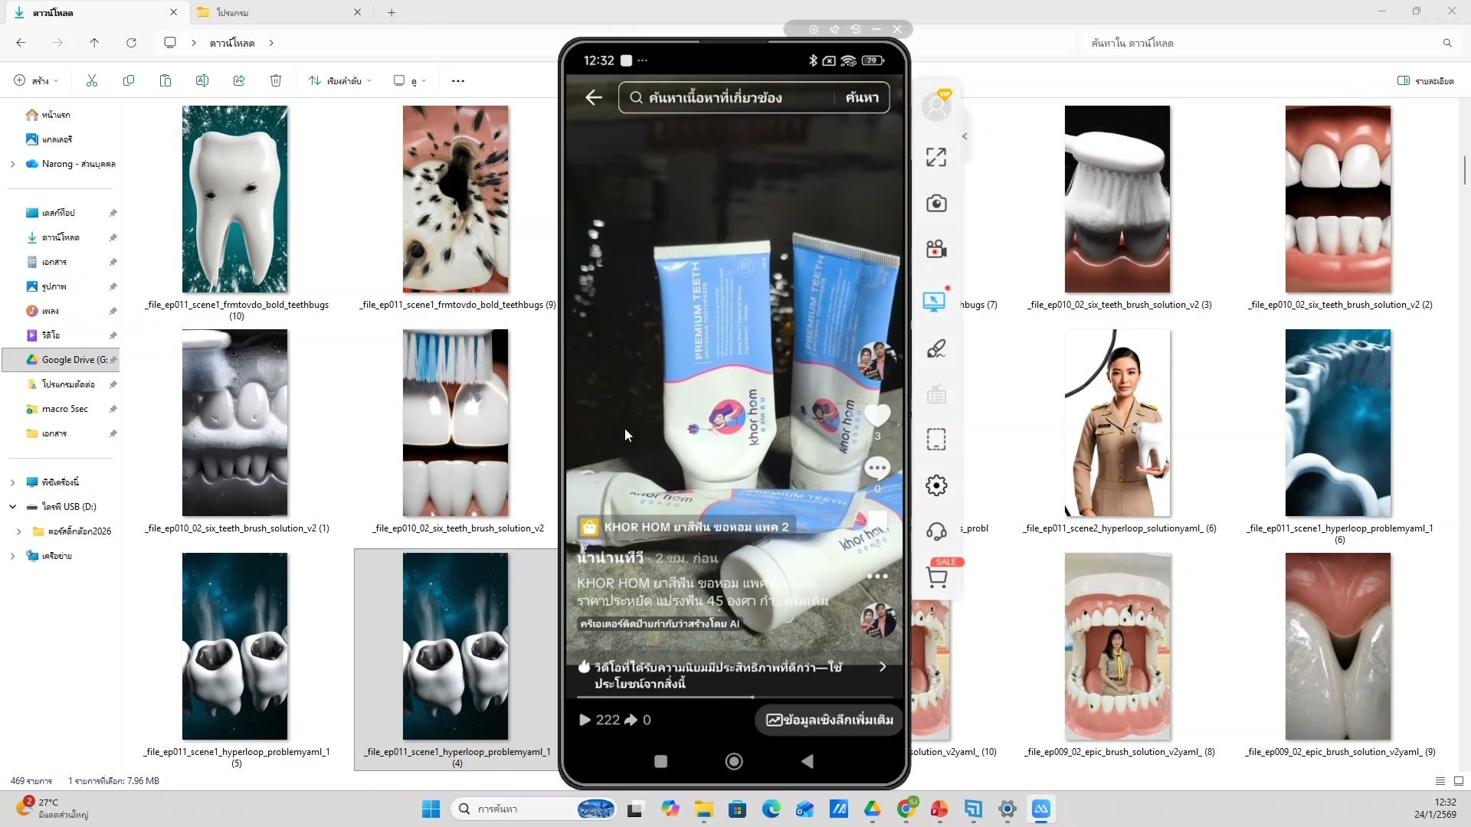1471x827 pixels.
Task: Expand the Narong OneDrive tree item
Action: click(x=13, y=164)
